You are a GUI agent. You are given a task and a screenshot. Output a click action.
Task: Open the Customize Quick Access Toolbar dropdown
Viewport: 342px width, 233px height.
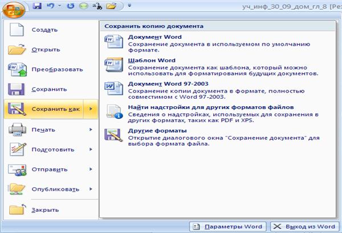129,6
